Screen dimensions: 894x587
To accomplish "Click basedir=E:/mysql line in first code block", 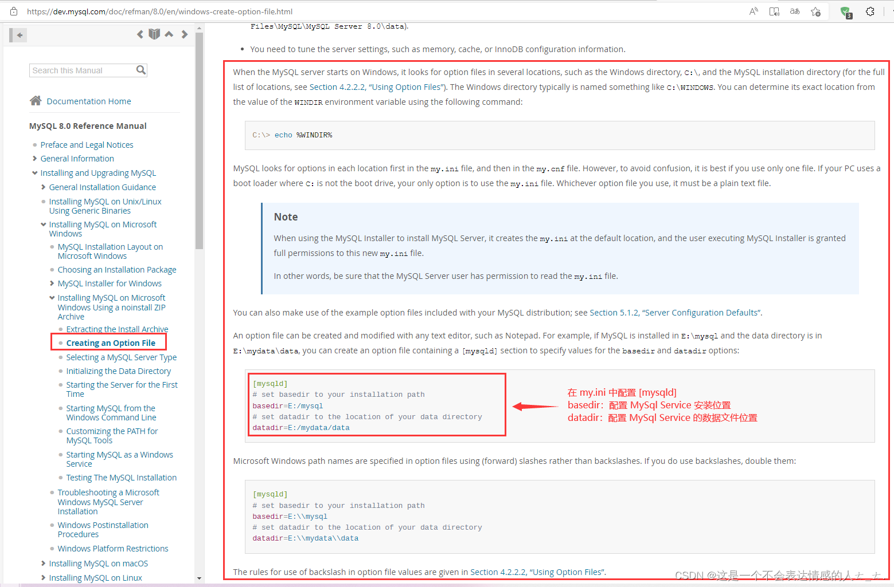I will pyautogui.click(x=288, y=406).
